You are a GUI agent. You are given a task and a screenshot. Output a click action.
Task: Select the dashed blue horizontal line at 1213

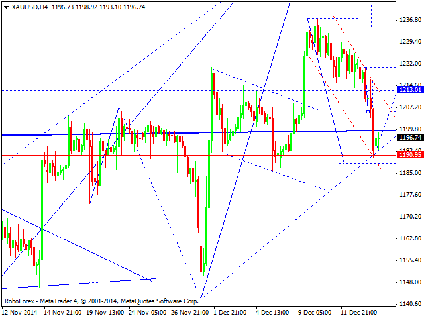[x=199, y=90]
